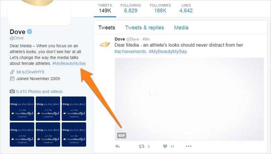Click Dove's golden bird avatar in tweet

pyautogui.click(x=105, y=44)
